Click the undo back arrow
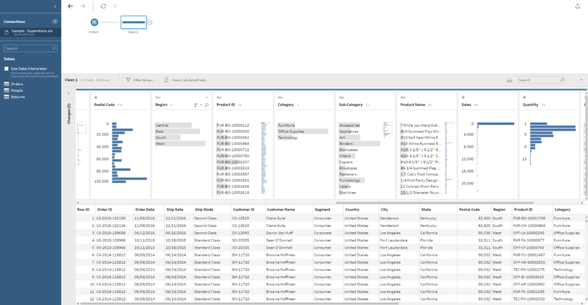588x305 pixels. point(71,6)
